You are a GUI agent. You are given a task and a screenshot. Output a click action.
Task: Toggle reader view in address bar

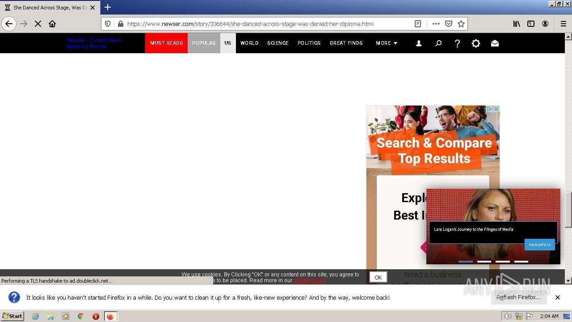pos(417,24)
